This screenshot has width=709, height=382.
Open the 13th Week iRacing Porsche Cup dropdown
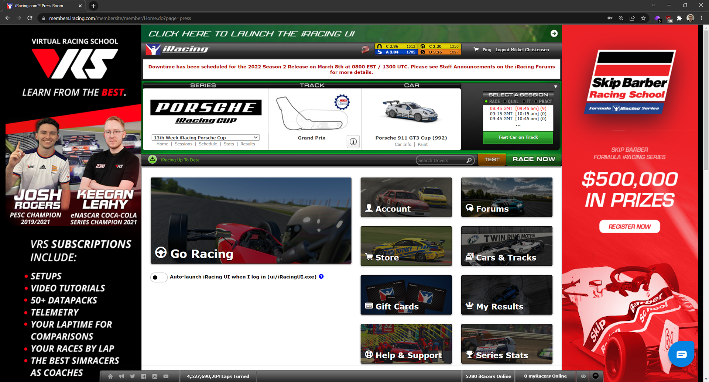205,137
